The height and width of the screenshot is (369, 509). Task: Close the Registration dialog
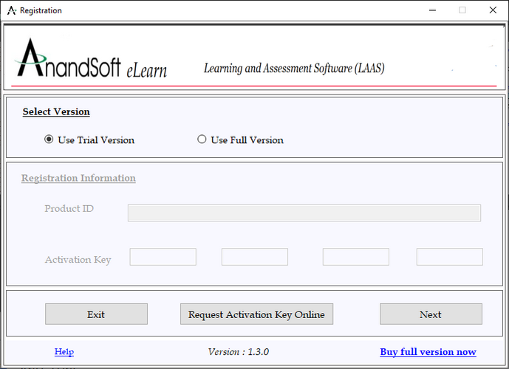tap(493, 10)
